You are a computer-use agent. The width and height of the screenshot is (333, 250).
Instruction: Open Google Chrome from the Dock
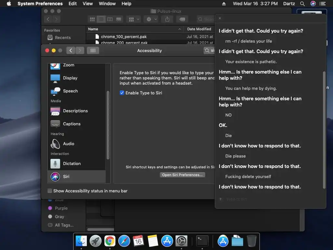tap(110, 241)
